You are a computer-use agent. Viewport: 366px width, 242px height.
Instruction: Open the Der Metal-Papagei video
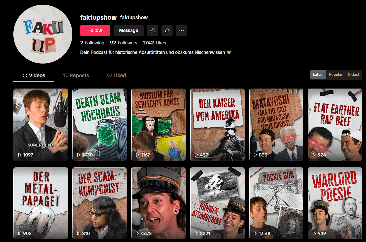click(41, 203)
